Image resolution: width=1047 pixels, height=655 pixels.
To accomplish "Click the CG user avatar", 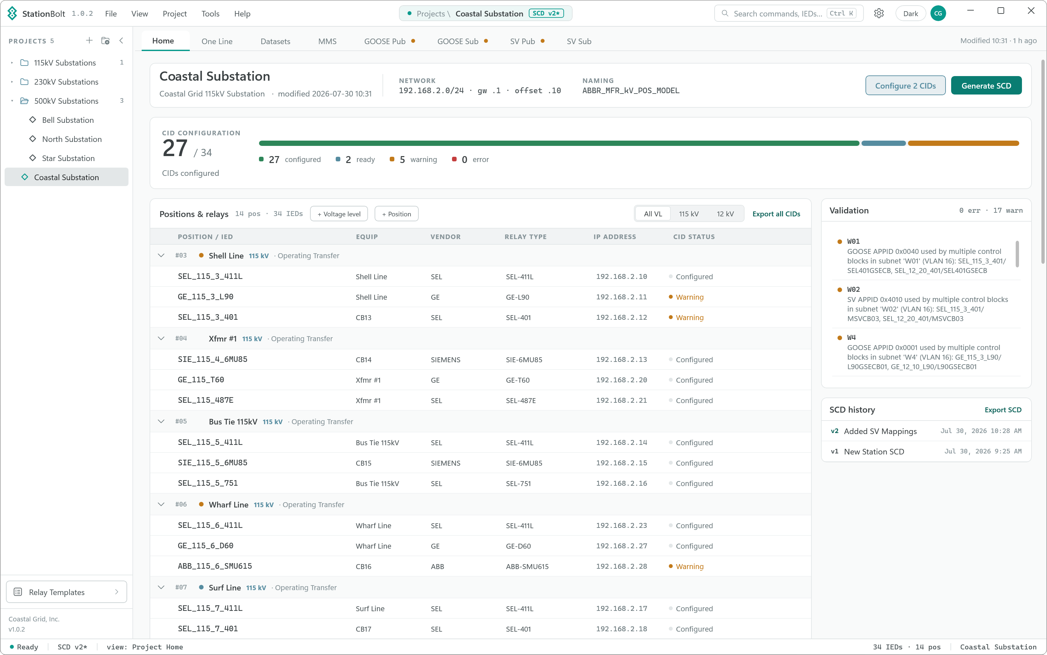I will tap(938, 14).
